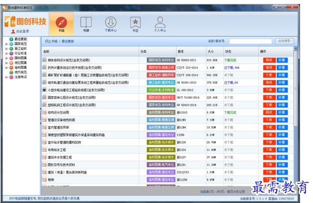
Task: Select 省标图集 in the category tree
Action: 20,67
